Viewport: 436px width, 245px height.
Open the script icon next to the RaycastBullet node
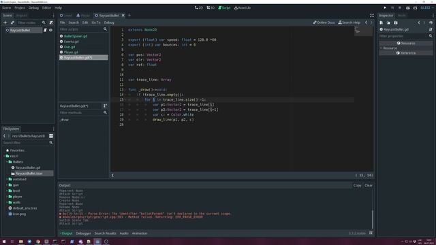45,30
